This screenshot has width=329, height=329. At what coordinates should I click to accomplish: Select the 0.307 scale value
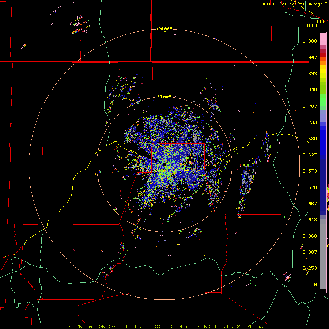tap(310, 252)
